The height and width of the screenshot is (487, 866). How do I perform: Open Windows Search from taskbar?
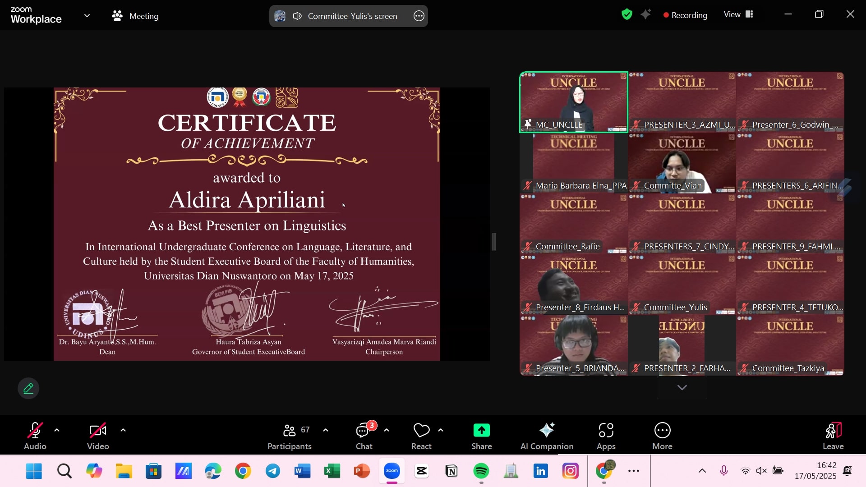(64, 471)
